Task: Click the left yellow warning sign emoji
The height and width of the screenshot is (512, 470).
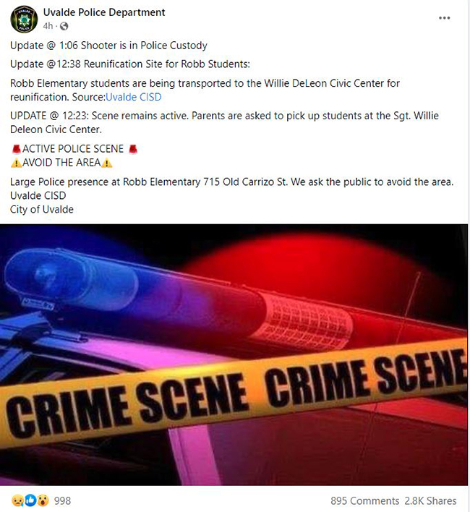Action: pos(16,163)
